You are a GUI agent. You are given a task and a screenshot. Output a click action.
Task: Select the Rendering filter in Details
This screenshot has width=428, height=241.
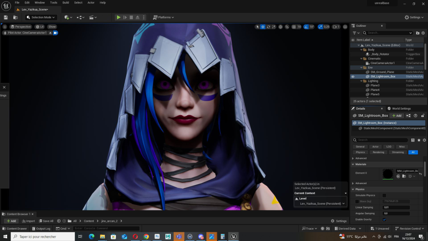(x=378, y=152)
